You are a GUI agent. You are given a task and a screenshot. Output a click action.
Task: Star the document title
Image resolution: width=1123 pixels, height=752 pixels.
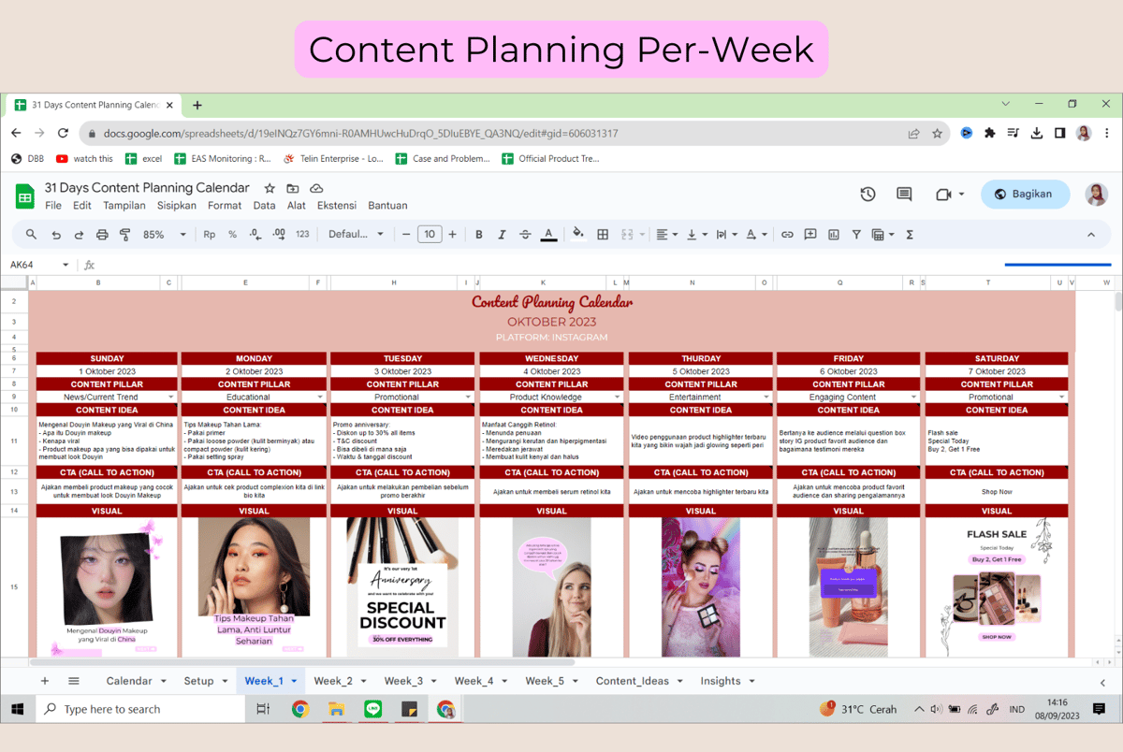(270, 188)
